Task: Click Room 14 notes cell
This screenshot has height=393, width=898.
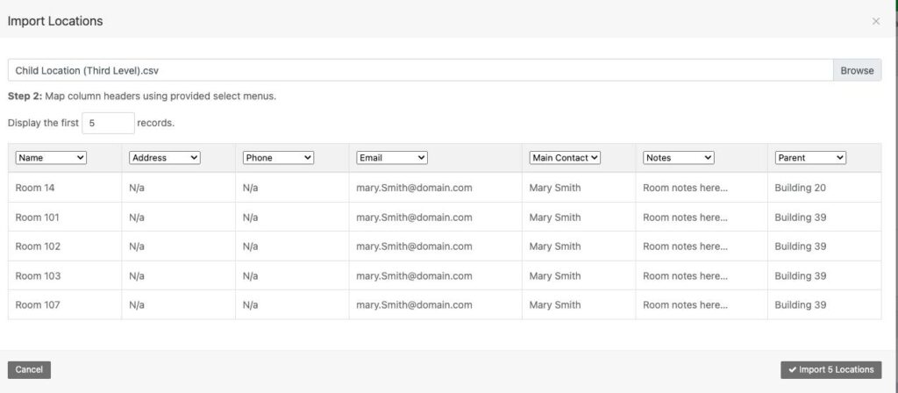Action: pyautogui.click(x=685, y=188)
